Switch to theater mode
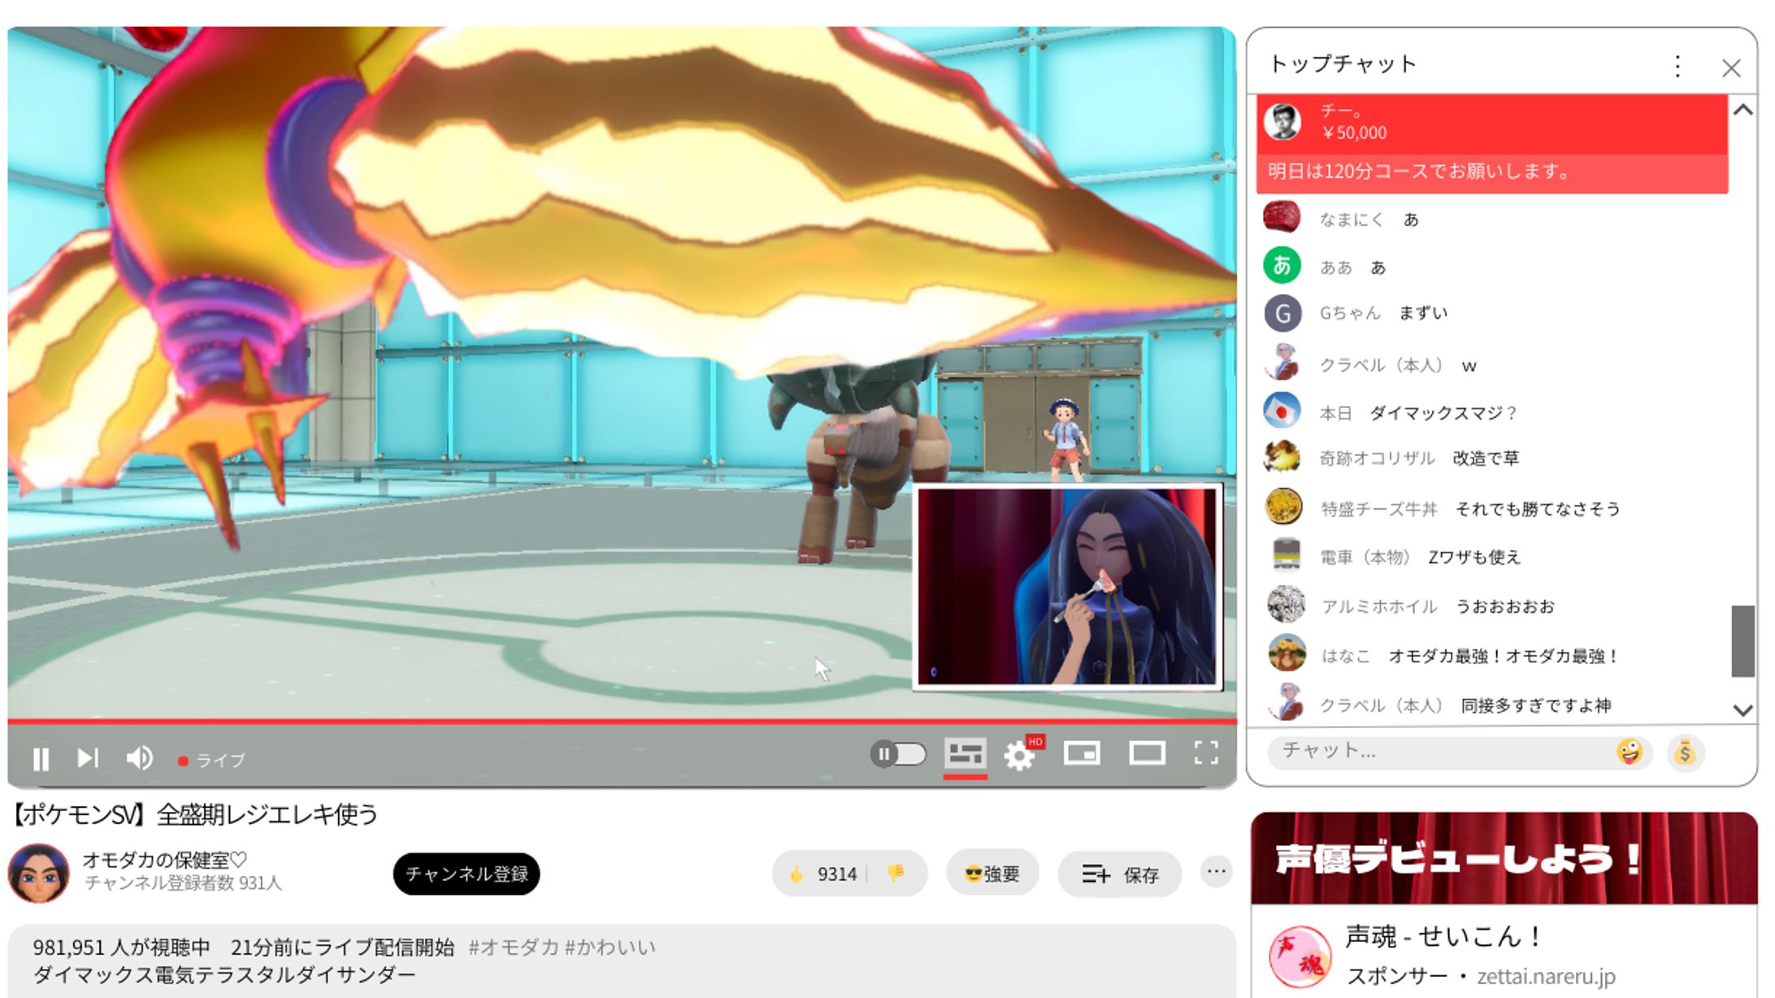This screenshot has height=998, width=1775. click(1147, 753)
